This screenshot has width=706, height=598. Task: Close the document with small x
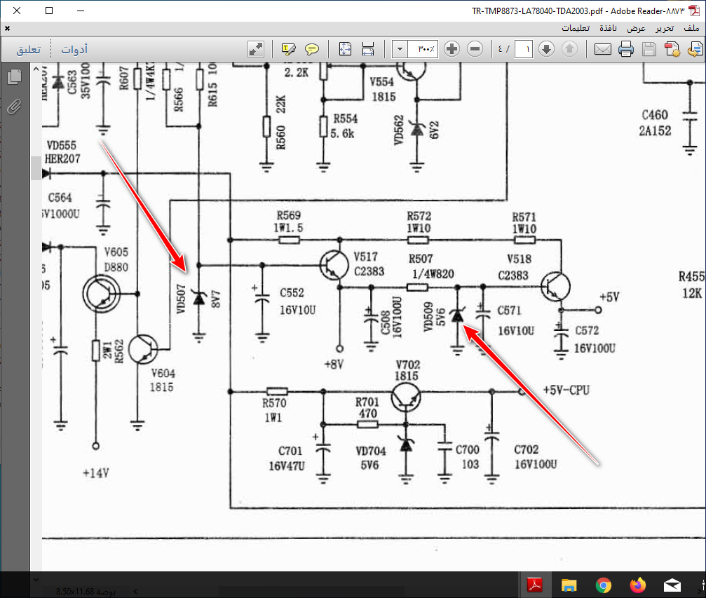pyautogui.click(x=7, y=28)
